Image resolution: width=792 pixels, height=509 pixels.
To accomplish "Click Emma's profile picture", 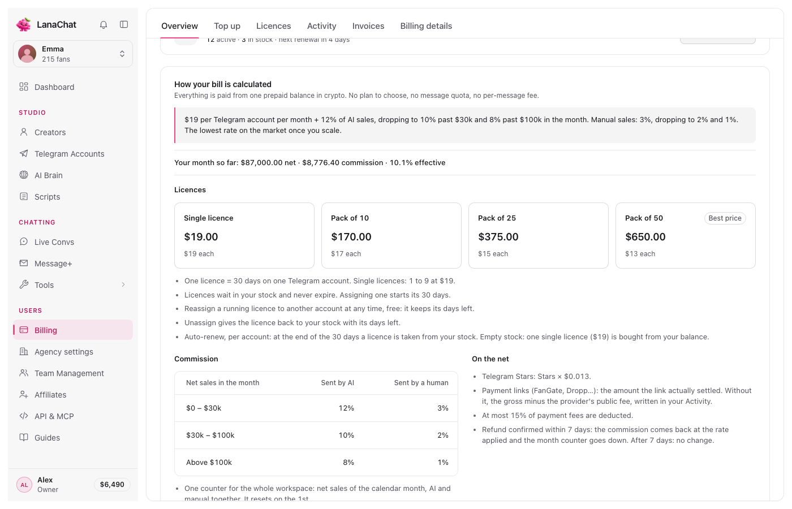I will click(27, 54).
